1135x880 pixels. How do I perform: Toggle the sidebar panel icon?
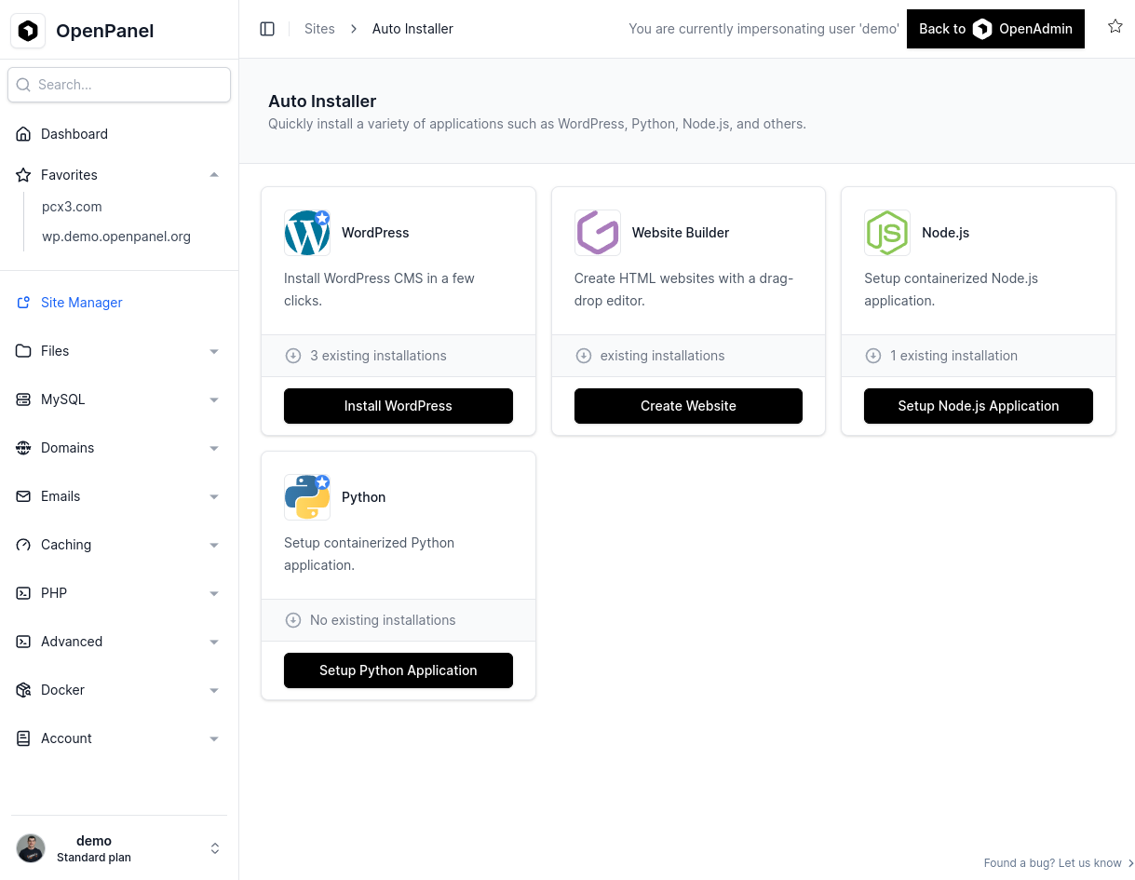click(x=267, y=29)
